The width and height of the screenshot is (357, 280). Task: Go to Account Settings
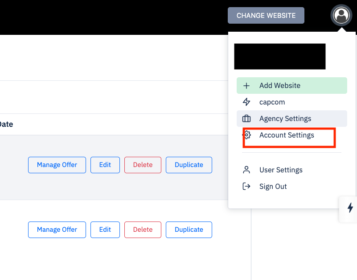287,135
